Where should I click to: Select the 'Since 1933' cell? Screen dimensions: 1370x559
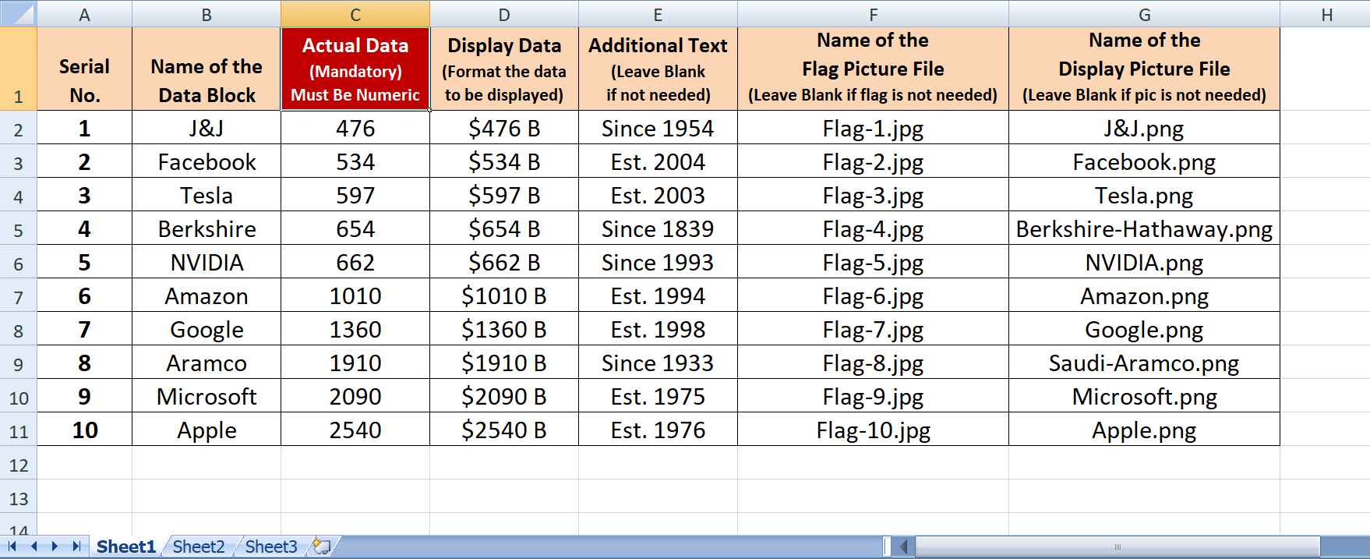(x=658, y=363)
